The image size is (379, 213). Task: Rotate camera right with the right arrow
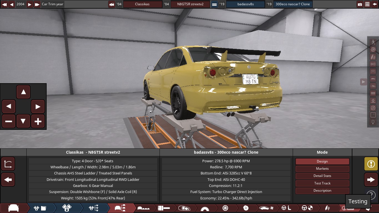[38, 106]
